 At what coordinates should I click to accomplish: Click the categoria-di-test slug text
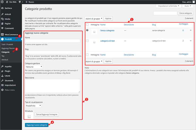159,41
